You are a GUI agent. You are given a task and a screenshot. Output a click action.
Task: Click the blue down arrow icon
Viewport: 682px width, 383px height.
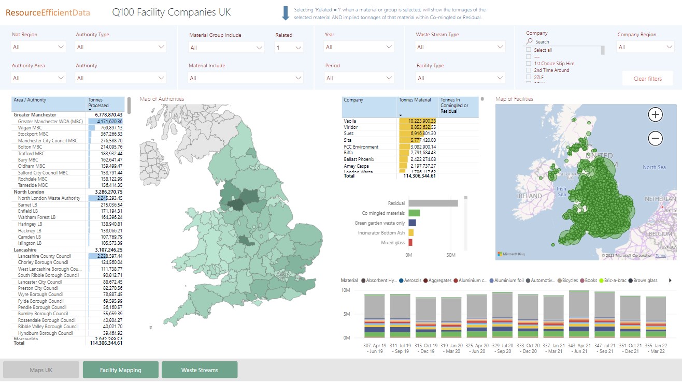[x=286, y=13]
